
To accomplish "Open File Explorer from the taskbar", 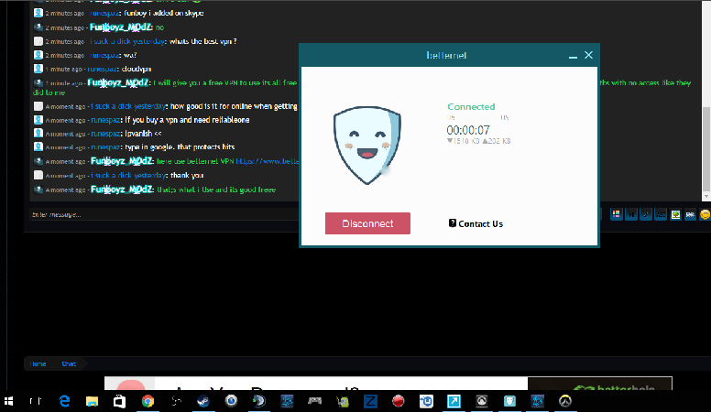I will [92, 401].
